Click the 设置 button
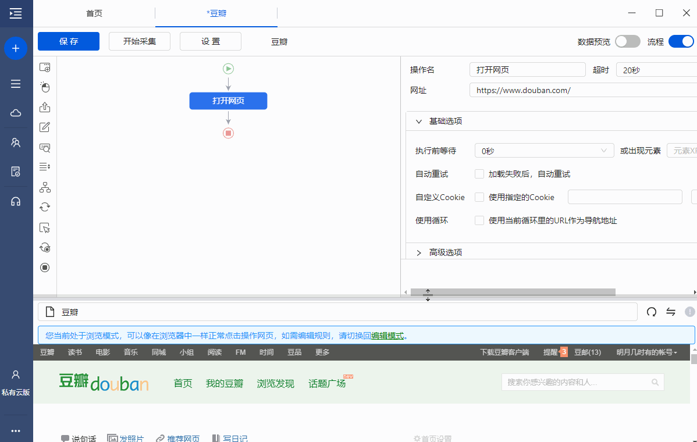Image resolution: width=697 pixels, height=442 pixels. [x=211, y=41]
